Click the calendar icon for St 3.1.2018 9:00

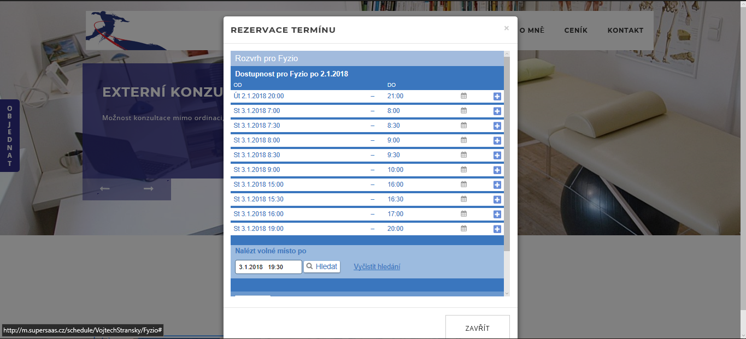tap(463, 170)
